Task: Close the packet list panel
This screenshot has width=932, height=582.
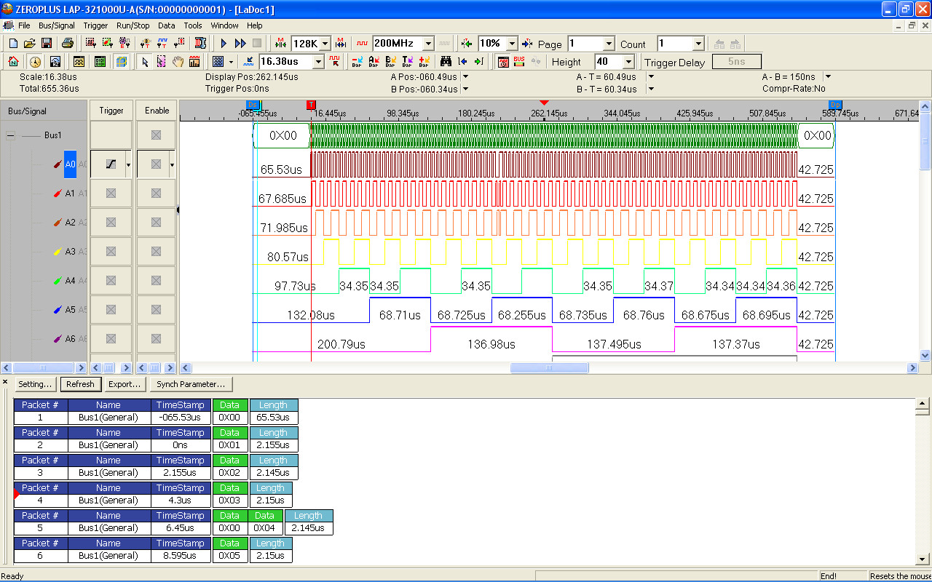Action: click(x=5, y=382)
